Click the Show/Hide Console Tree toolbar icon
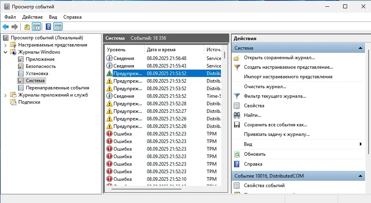371x203 pixels. pos(37,27)
